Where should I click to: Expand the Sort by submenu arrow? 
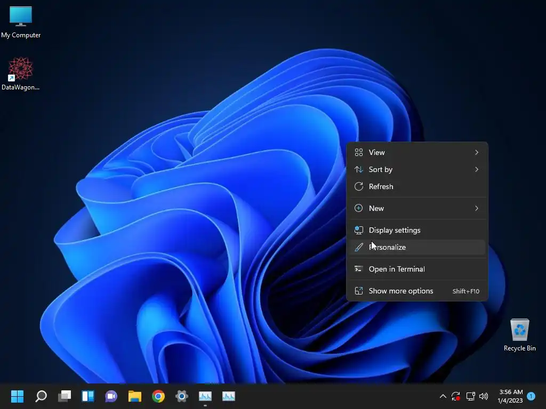click(477, 169)
